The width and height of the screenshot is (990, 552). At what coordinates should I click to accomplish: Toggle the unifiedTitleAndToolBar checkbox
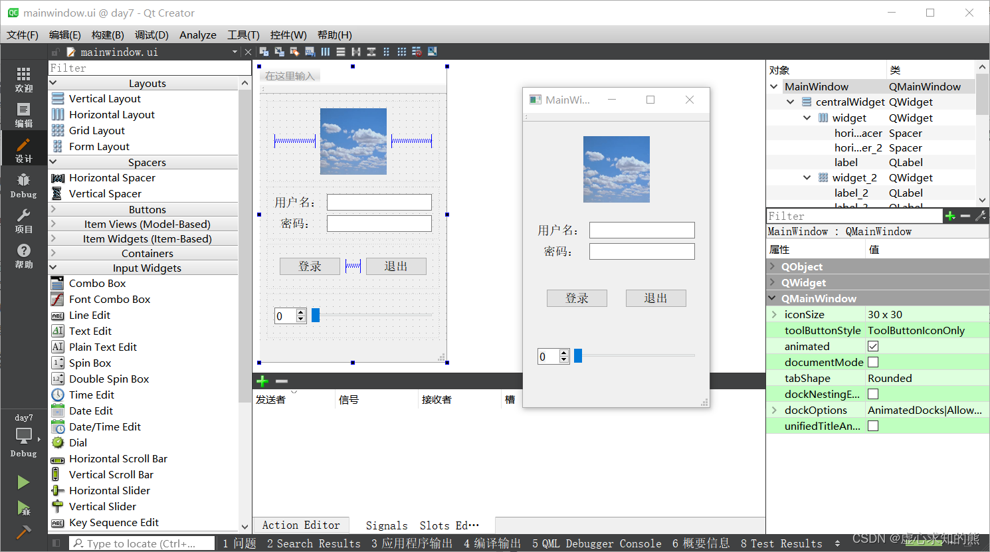pyautogui.click(x=873, y=426)
